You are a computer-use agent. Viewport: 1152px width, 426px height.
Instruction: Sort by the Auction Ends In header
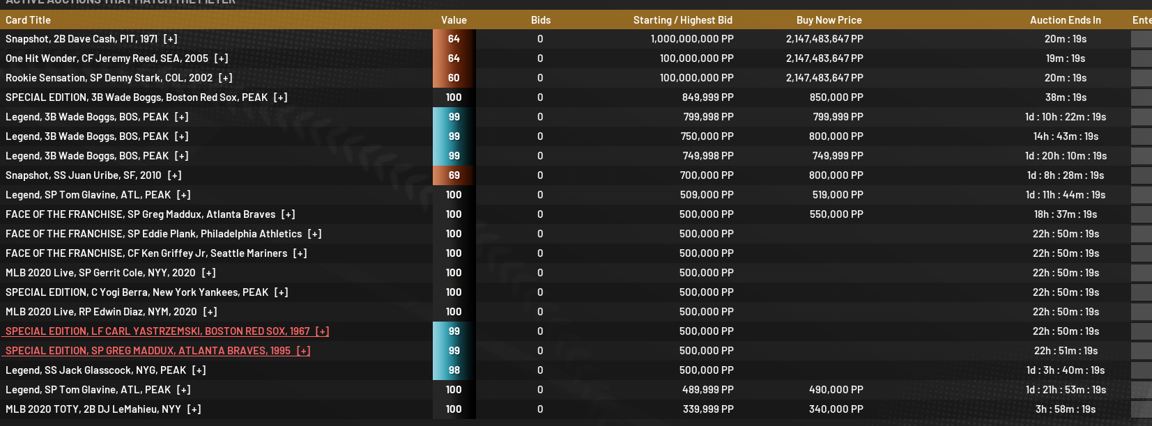pyautogui.click(x=1065, y=20)
